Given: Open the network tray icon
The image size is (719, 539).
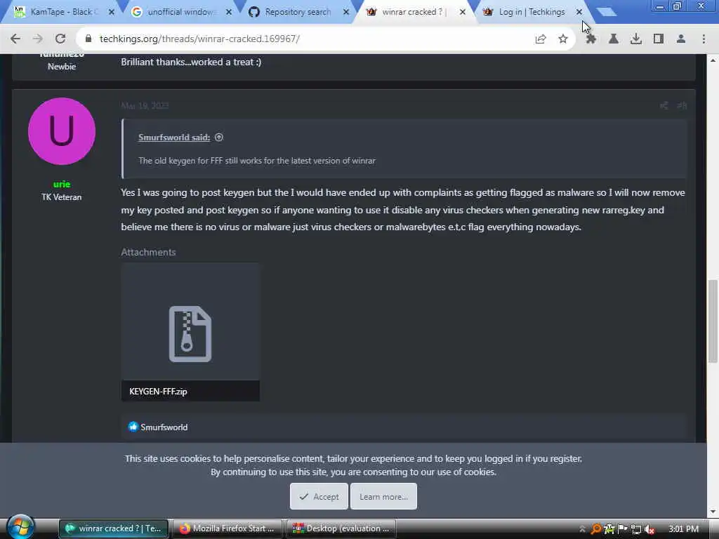Looking at the screenshot, I should (x=636, y=529).
